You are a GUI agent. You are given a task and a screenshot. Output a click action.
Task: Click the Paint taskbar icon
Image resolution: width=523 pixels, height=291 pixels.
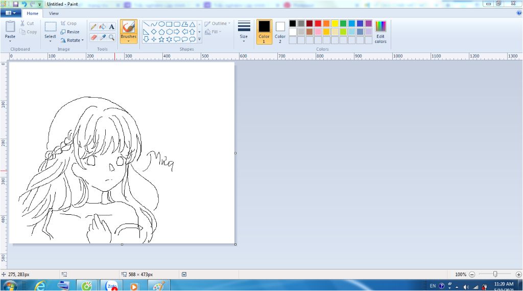click(x=159, y=286)
